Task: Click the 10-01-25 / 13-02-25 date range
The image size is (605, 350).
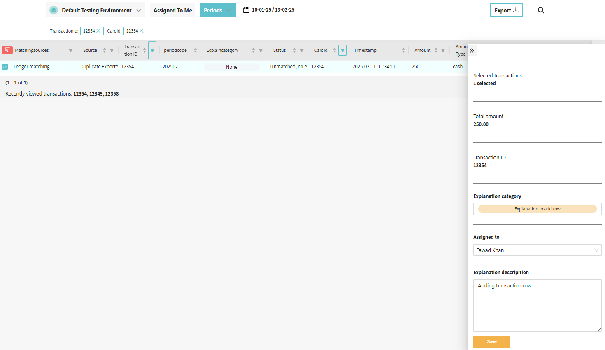Action: click(x=273, y=10)
